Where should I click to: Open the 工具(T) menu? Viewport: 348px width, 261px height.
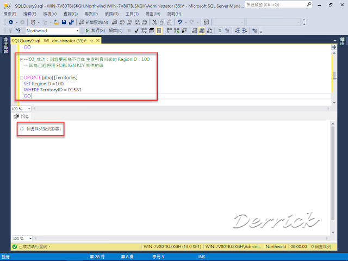pyautogui.click(x=132, y=14)
